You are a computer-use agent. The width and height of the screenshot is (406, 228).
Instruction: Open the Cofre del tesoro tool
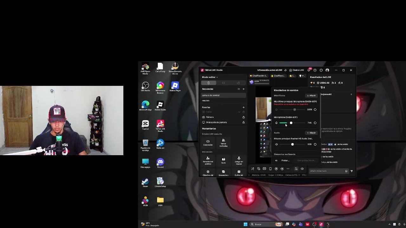[239, 173]
